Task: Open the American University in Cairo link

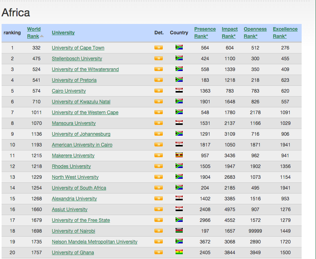Action: [82, 145]
